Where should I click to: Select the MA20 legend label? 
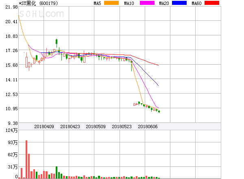tap(164, 3)
